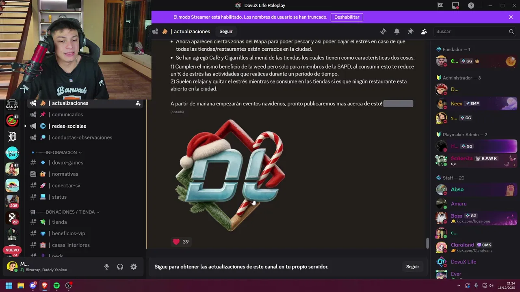Open the Threads icon in channel header
This screenshot has height=292, width=520.
[x=383, y=31]
